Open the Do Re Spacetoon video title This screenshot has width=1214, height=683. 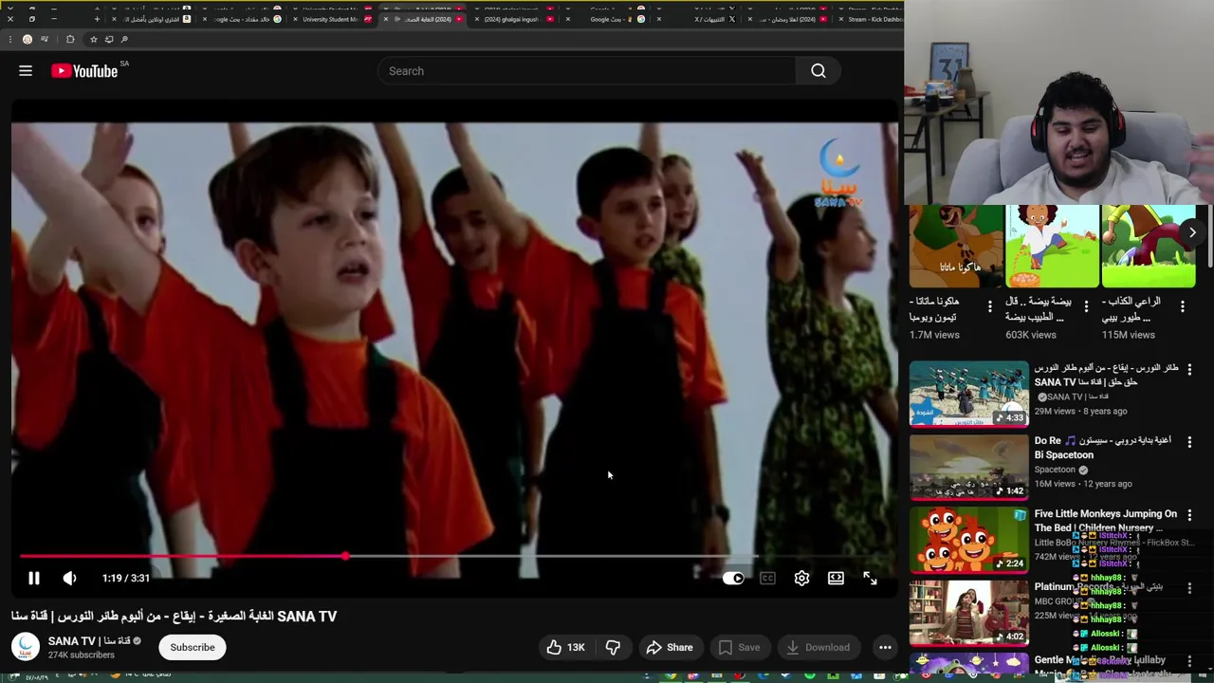[x=1102, y=448]
